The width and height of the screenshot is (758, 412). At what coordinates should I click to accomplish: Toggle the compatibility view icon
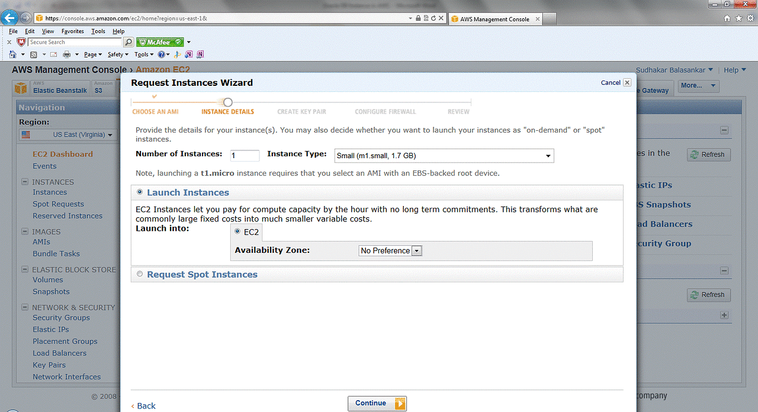[426, 18]
